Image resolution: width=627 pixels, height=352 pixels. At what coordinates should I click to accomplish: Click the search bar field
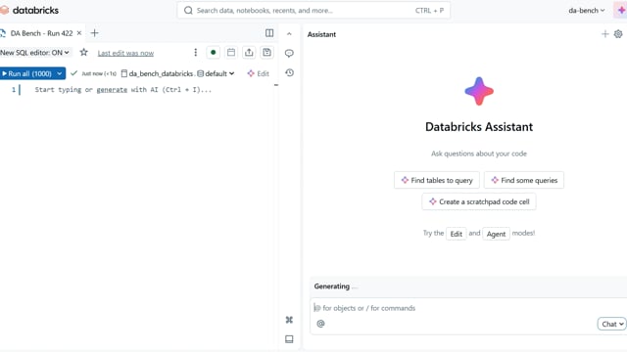[313, 11]
